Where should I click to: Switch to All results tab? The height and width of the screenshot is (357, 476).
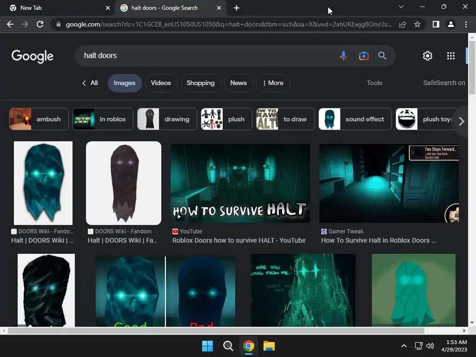[90, 83]
